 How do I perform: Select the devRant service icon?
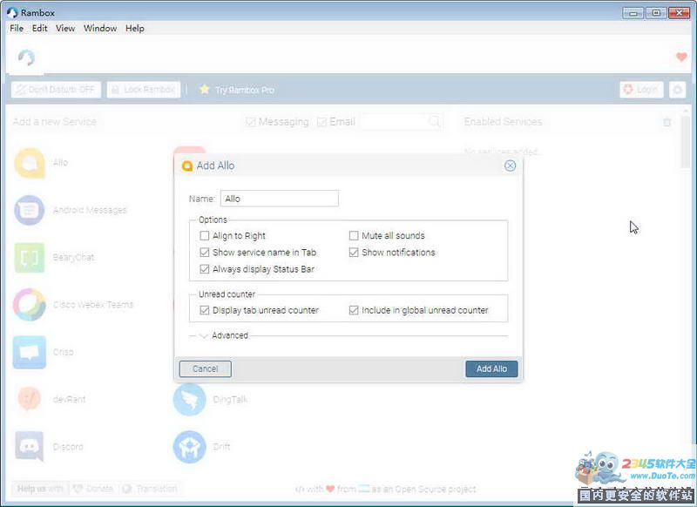[x=30, y=399]
